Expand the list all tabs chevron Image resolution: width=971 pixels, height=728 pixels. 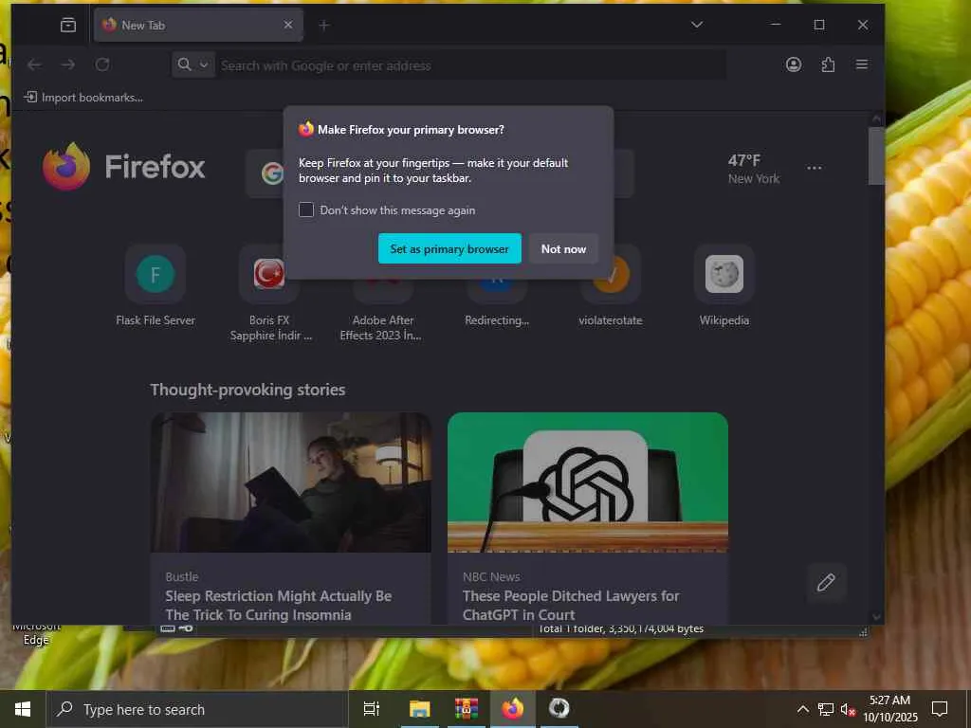click(x=697, y=25)
